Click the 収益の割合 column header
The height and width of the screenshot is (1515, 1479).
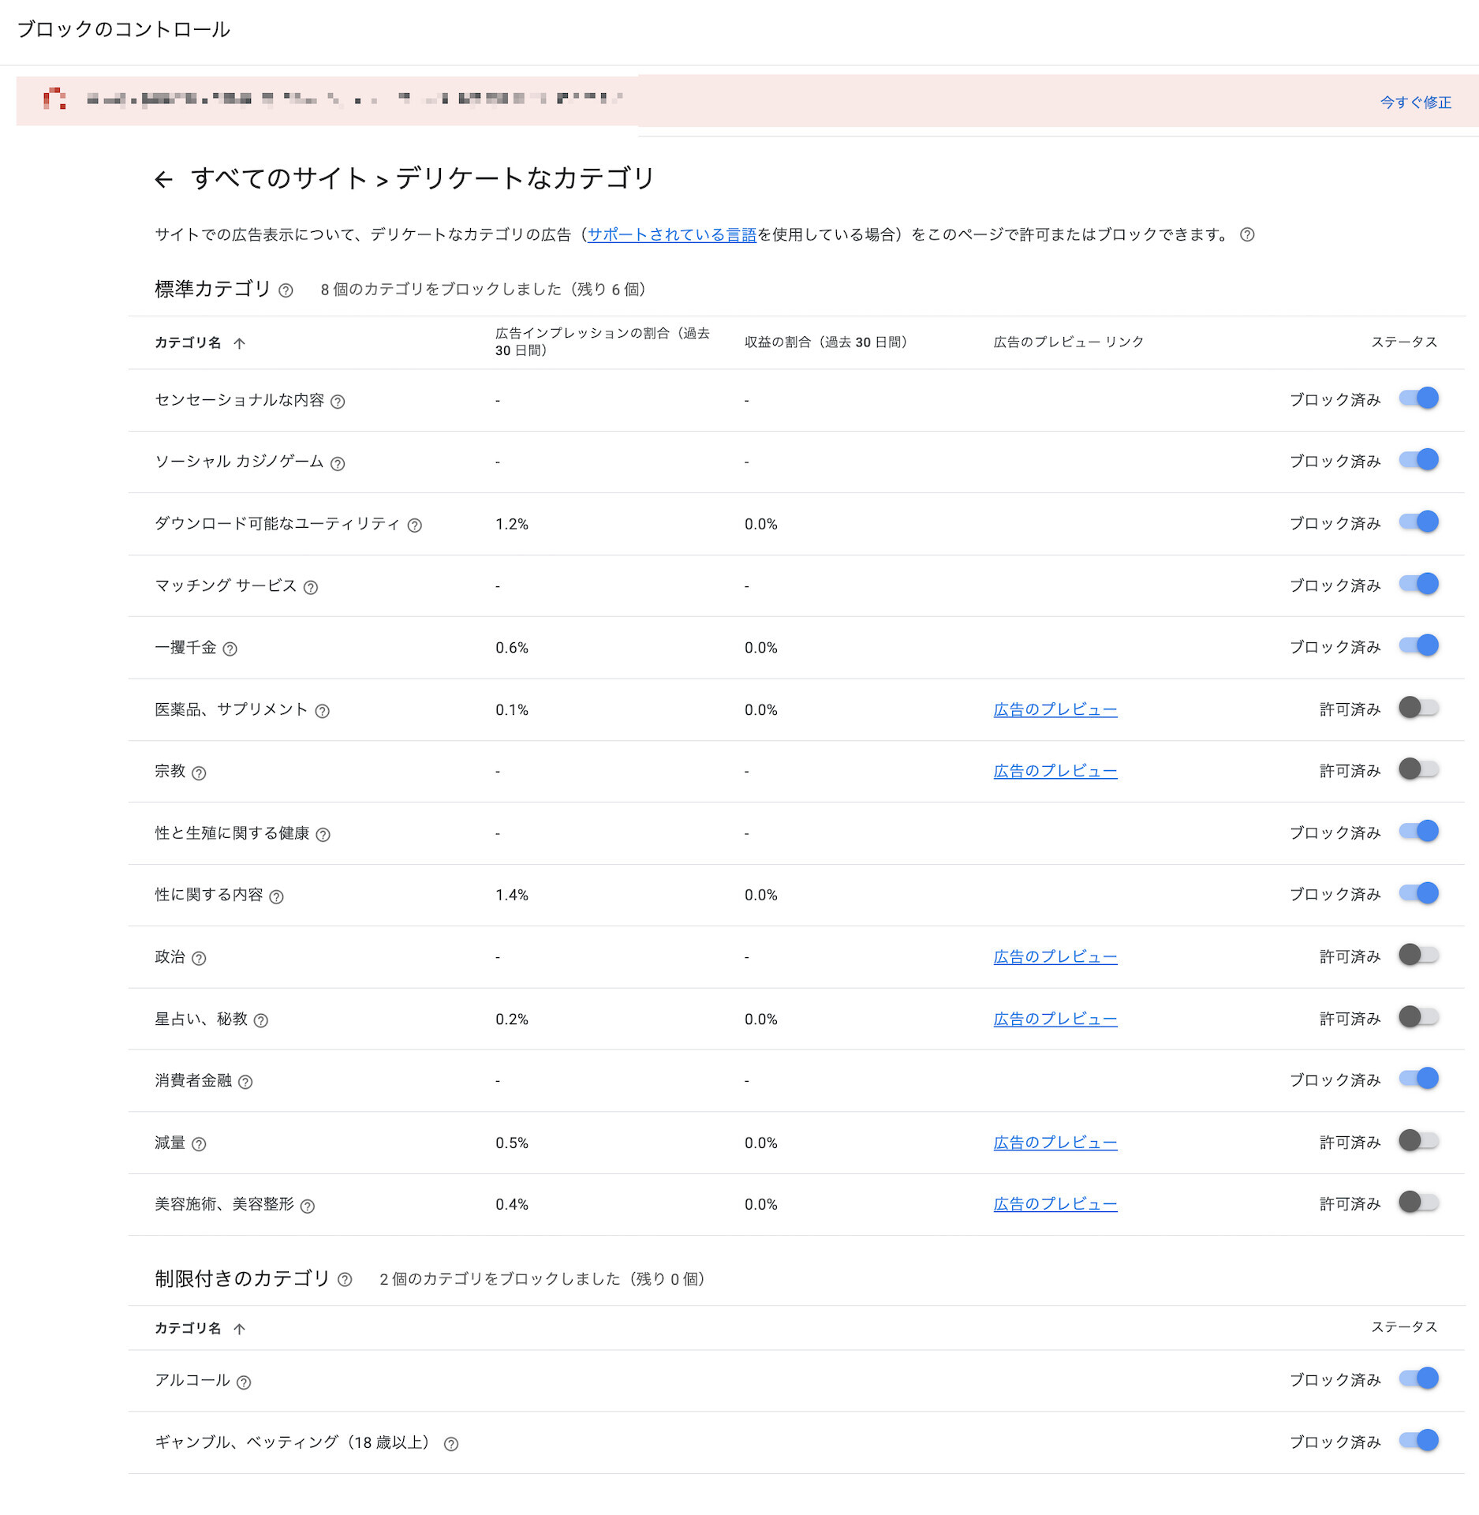tap(827, 342)
